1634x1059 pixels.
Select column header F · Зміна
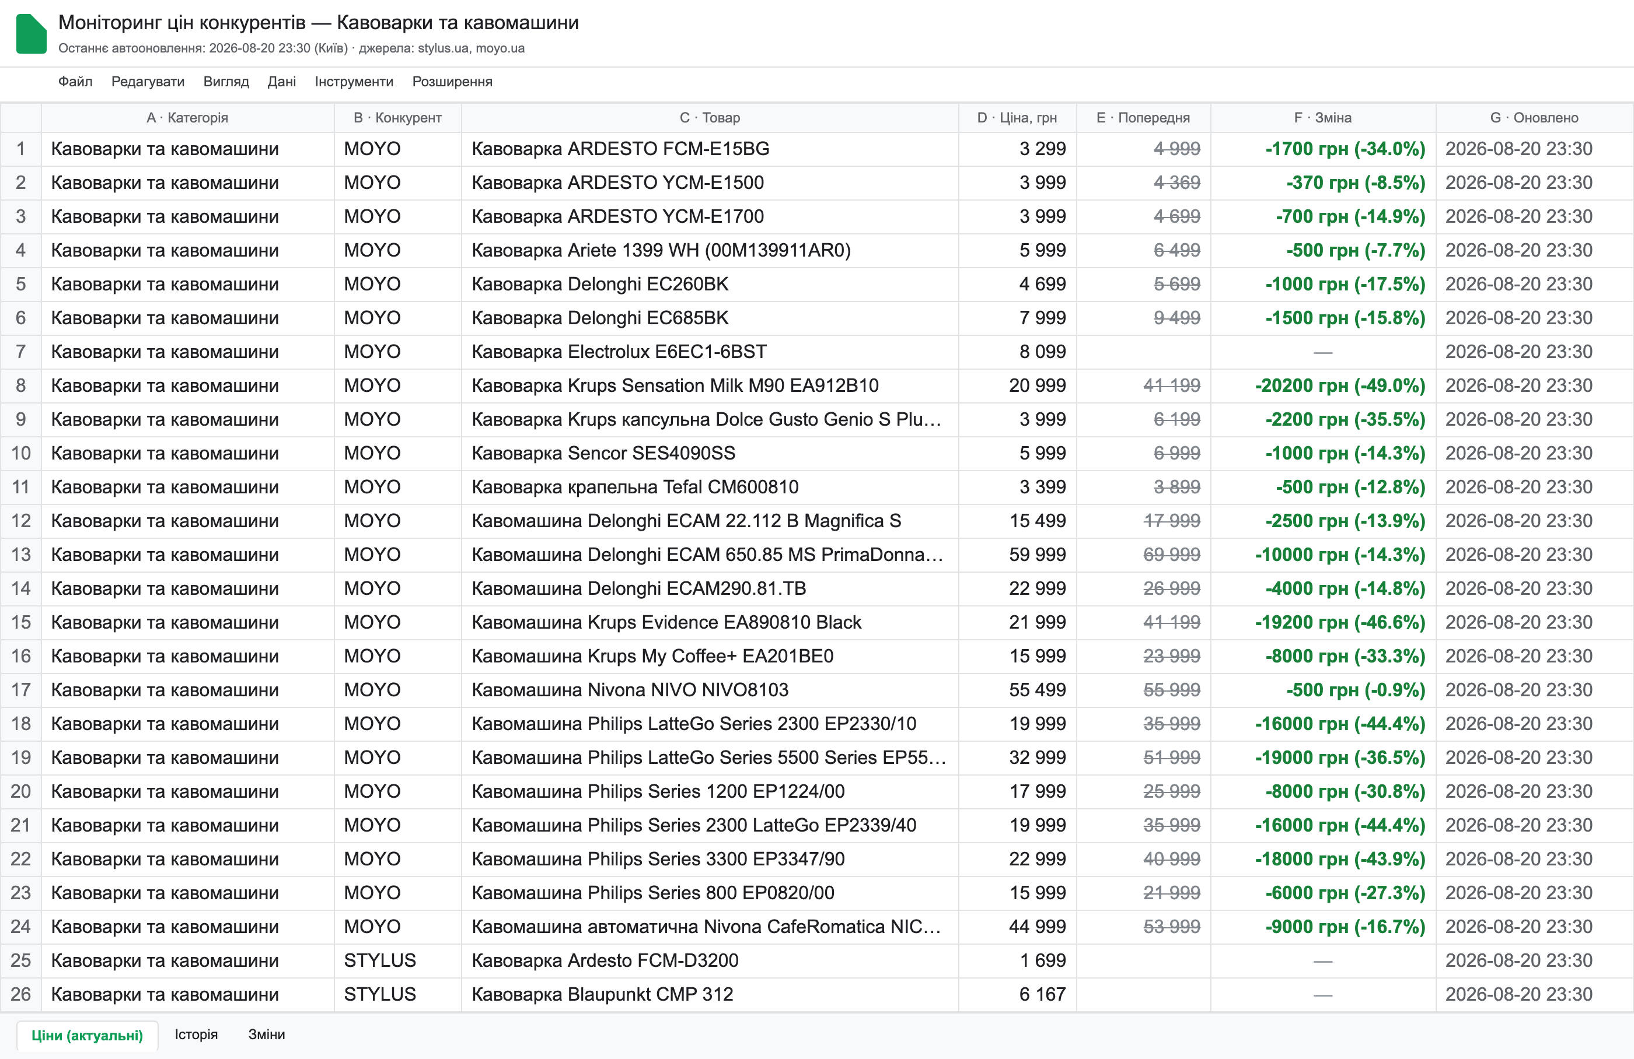(x=1323, y=117)
